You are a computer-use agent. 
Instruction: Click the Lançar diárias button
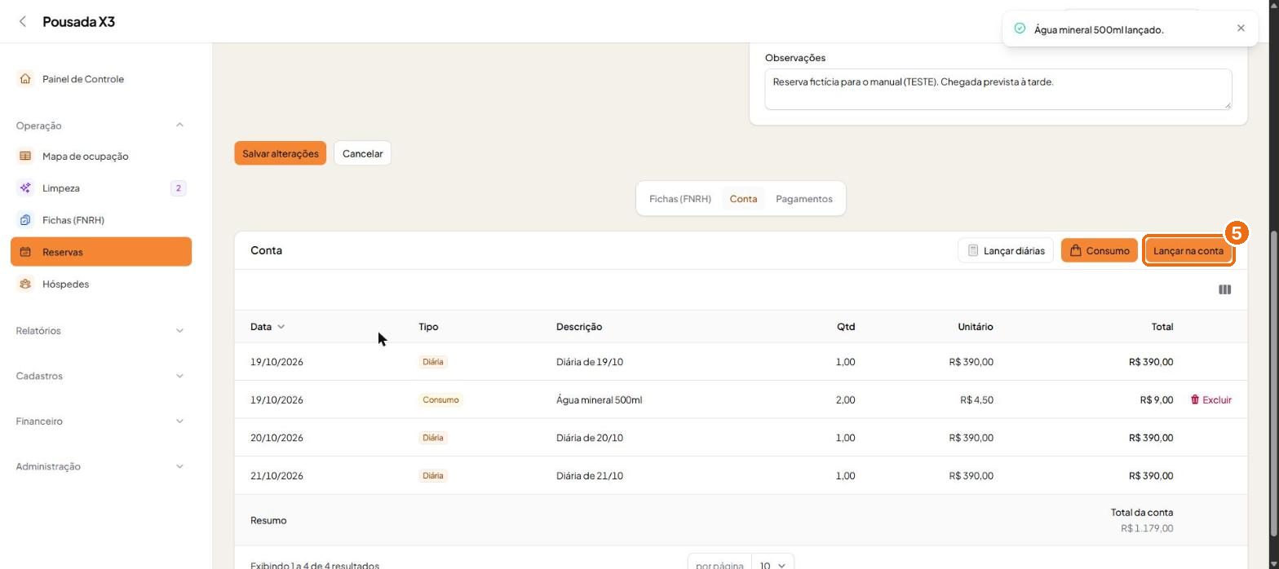point(1006,250)
